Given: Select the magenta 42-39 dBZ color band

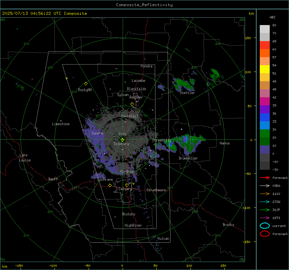Looking at the screenshot, I should tap(265, 101).
